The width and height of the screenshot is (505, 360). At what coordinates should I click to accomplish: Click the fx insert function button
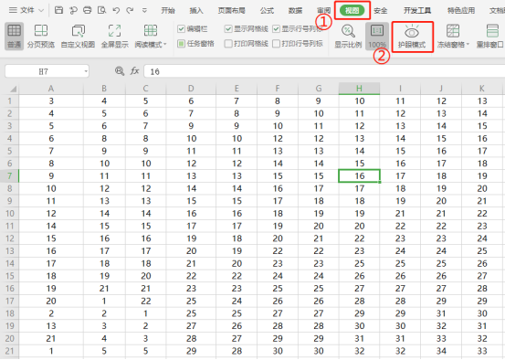(134, 71)
